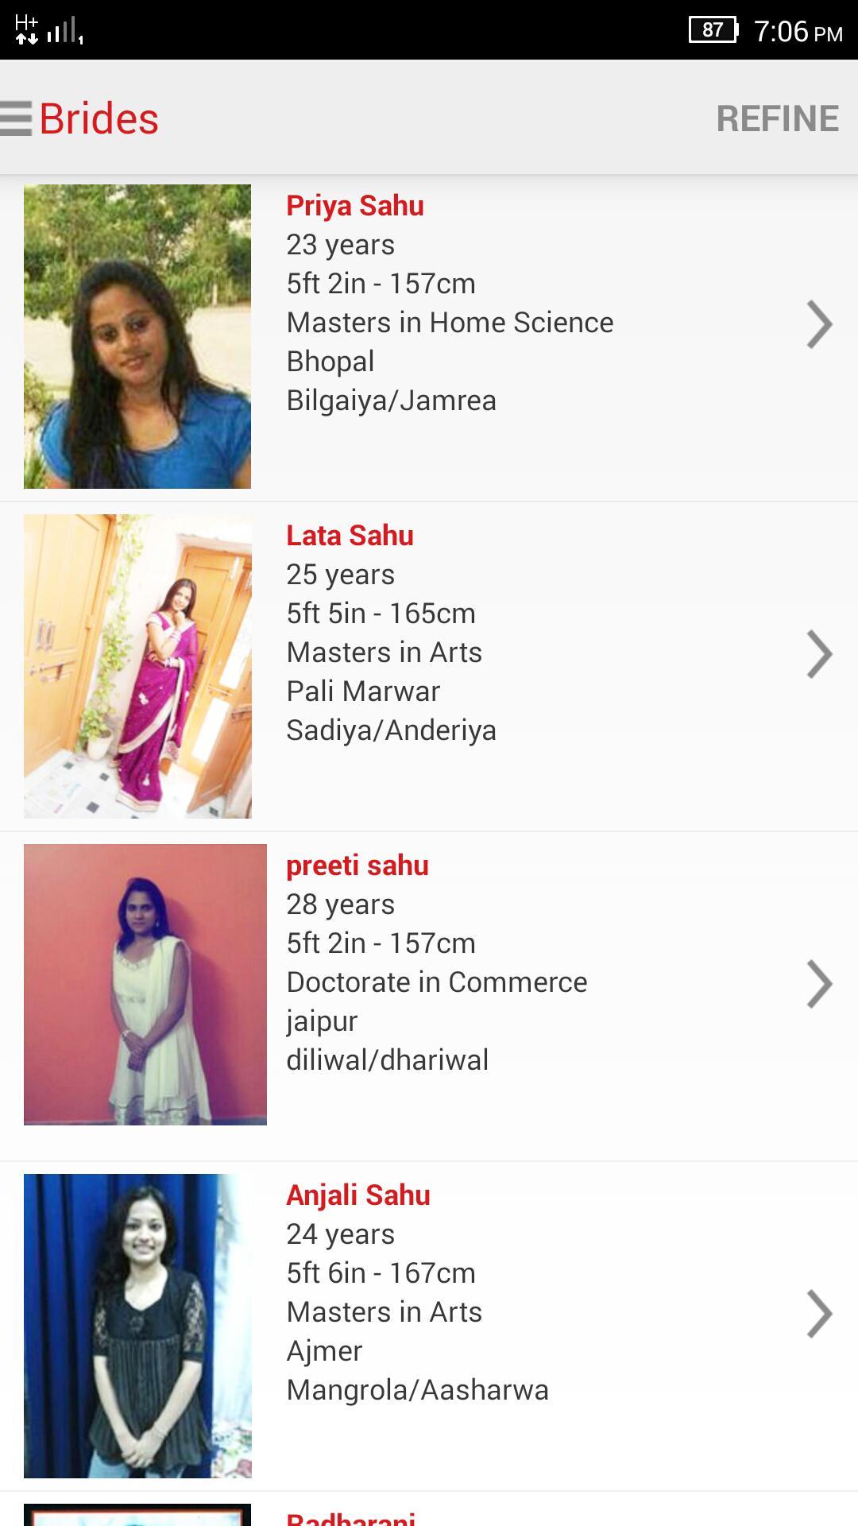The height and width of the screenshot is (1526, 858).
Task: Expand Priya Sahu's details chevron
Action: tap(819, 324)
